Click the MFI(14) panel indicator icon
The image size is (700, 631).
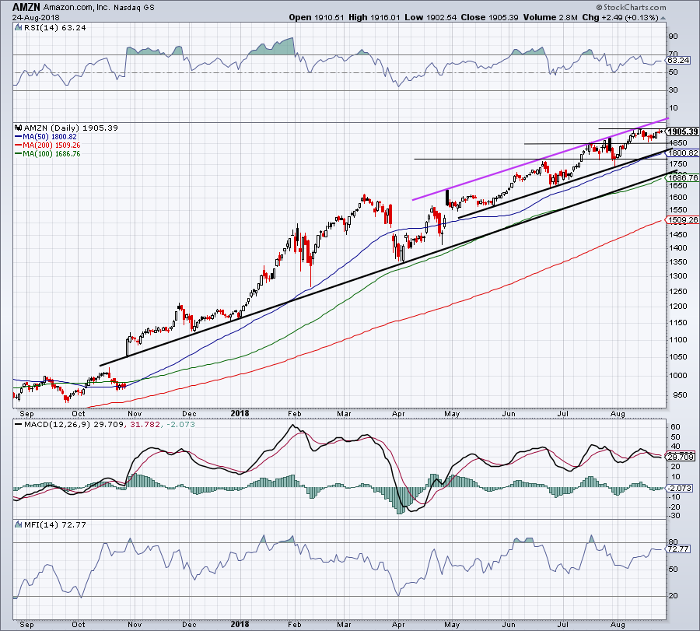point(19,524)
